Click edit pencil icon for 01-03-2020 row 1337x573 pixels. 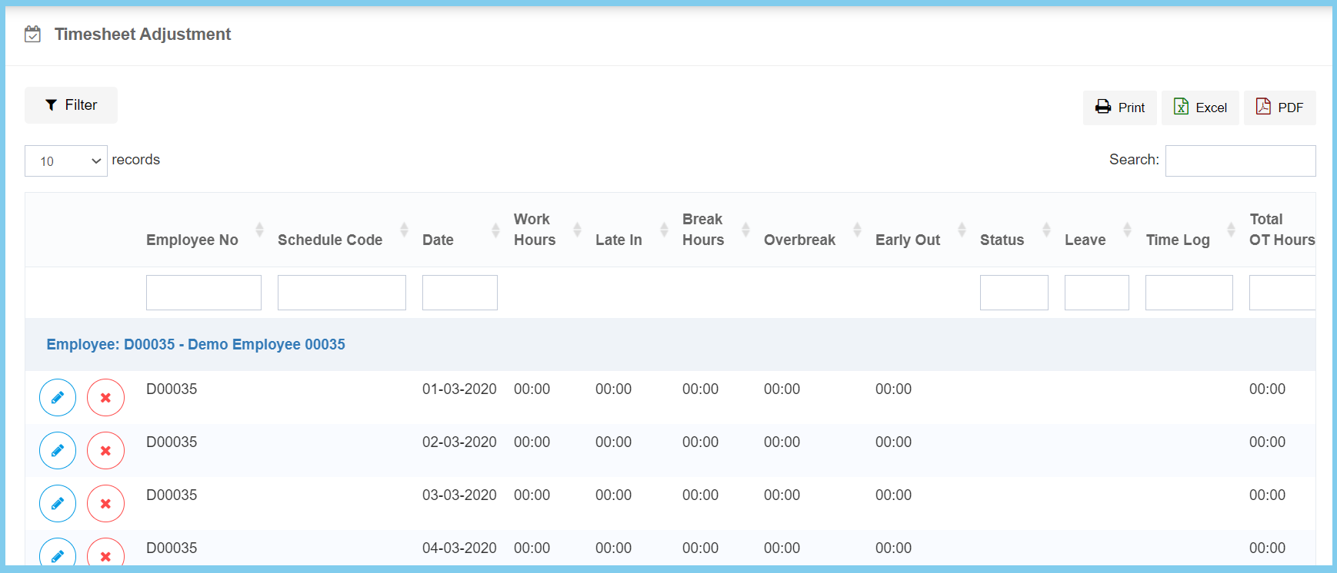coord(58,397)
